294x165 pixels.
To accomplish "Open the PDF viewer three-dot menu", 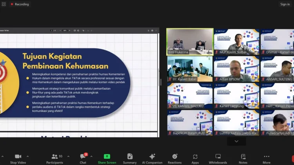I will (x=156, y=30).
